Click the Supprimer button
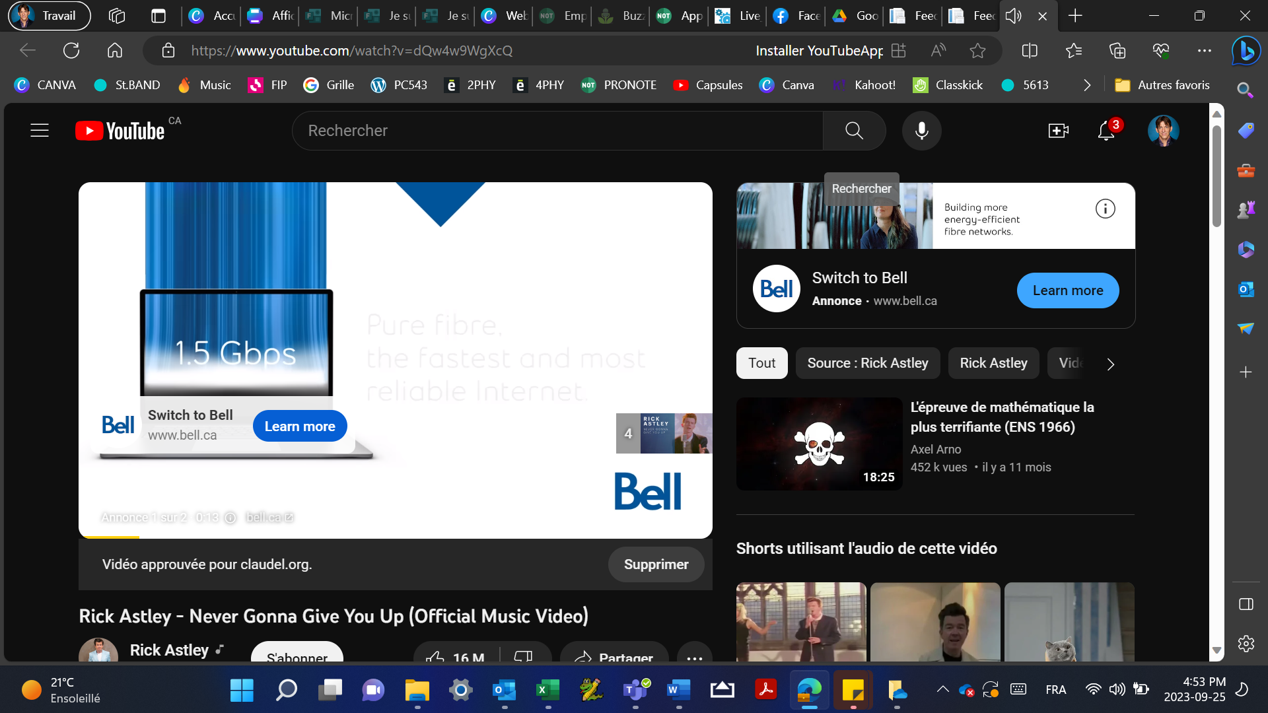 click(x=656, y=564)
